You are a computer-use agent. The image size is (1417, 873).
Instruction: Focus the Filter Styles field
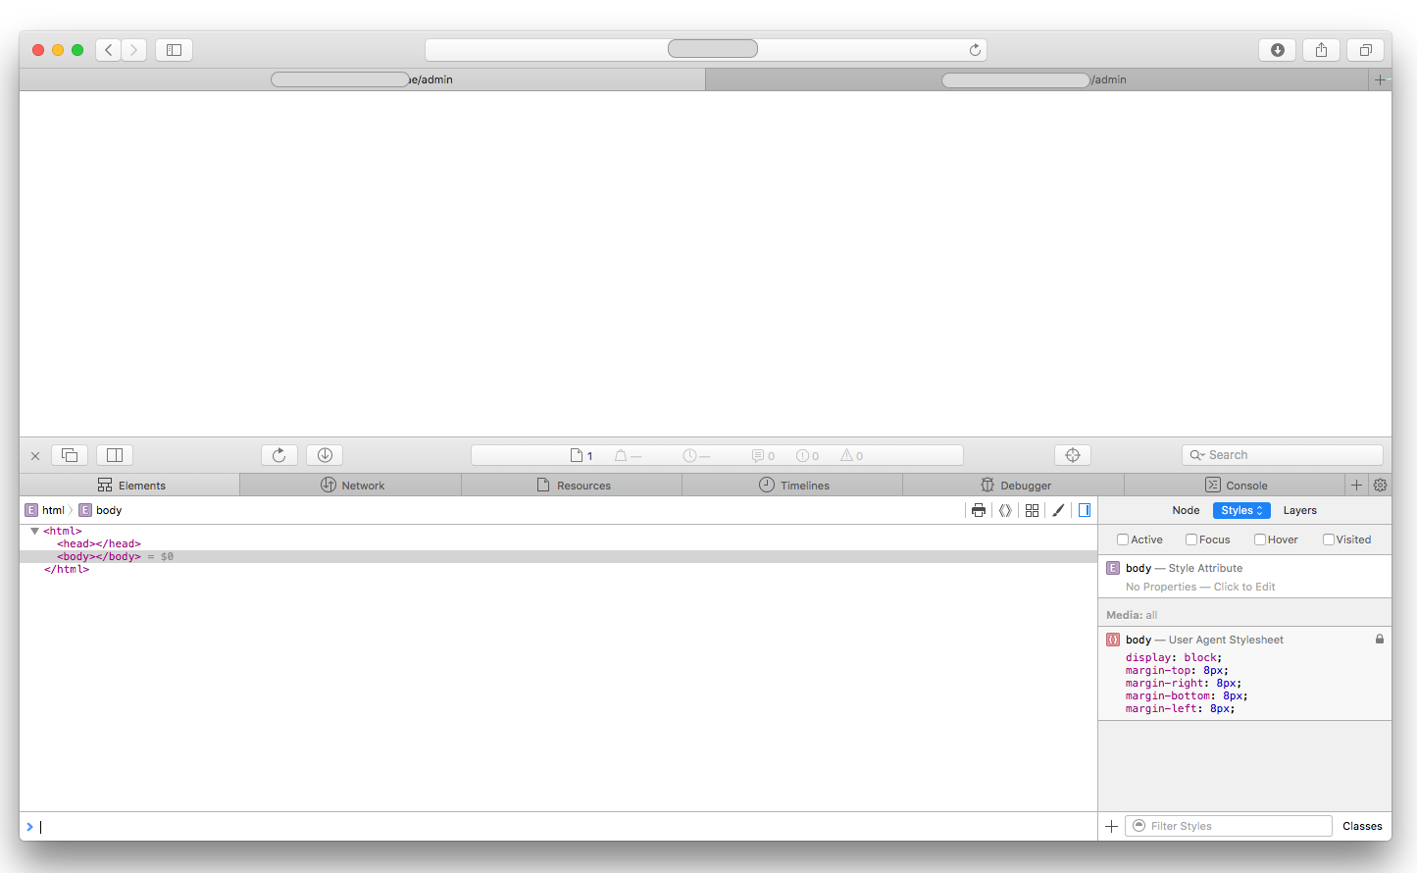(1229, 826)
